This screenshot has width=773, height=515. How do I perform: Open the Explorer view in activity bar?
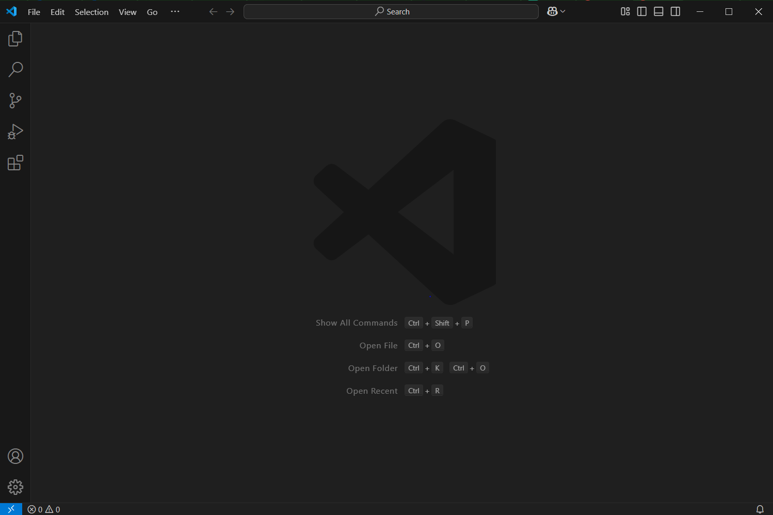point(15,39)
